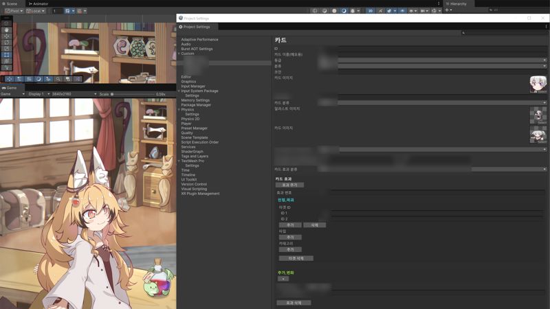
Task: Toggle Pivot handle position mode
Action: pyautogui.click(x=14, y=11)
